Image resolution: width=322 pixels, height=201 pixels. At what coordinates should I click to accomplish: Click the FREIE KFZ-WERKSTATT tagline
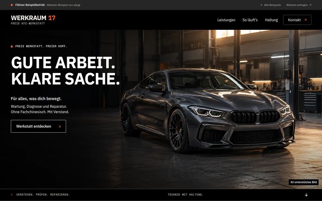click(28, 23)
